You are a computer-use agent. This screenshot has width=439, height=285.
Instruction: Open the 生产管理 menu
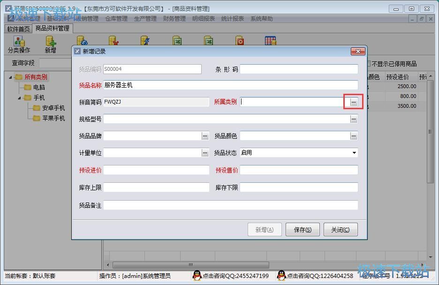point(145,19)
